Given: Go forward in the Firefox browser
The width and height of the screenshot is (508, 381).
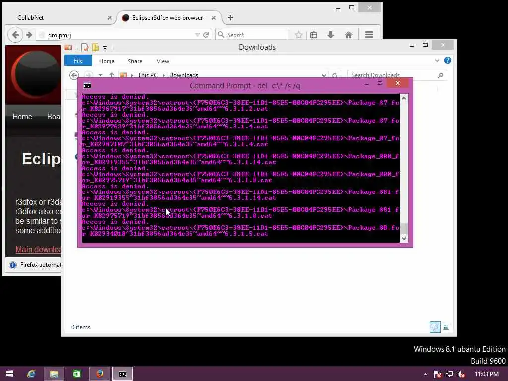Looking at the screenshot, I should pyautogui.click(x=29, y=35).
